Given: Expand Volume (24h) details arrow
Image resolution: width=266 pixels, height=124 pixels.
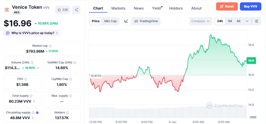Looking at the screenshot, I should click(38, 68).
